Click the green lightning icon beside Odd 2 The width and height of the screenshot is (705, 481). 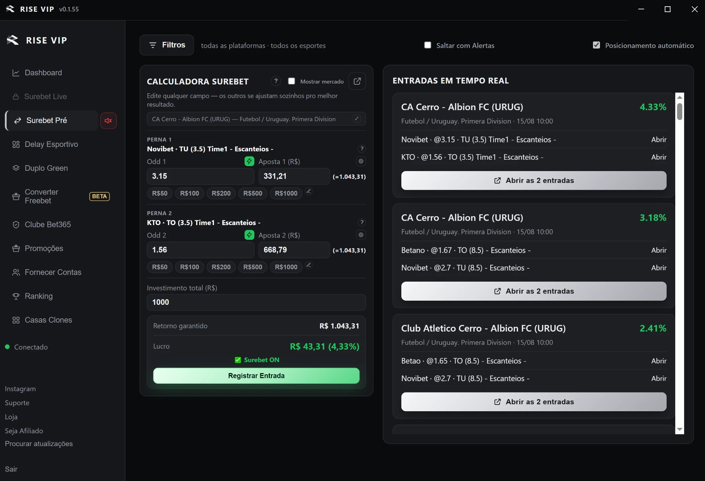(x=249, y=235)
